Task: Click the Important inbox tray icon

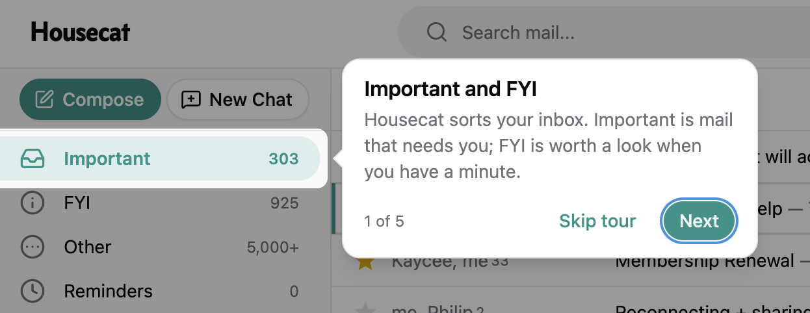Action: pyautogui.click(x=33, y=158)
